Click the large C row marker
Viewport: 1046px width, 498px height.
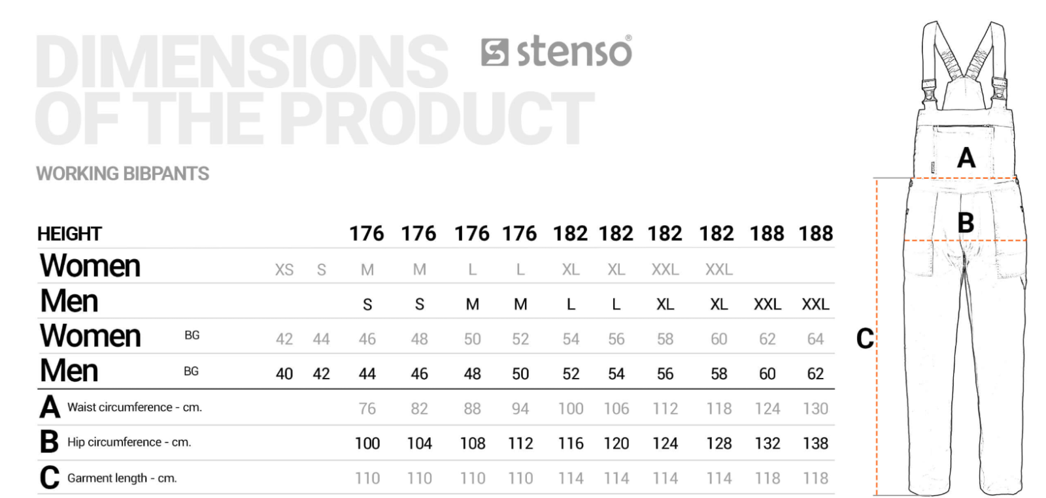point(50,477)
